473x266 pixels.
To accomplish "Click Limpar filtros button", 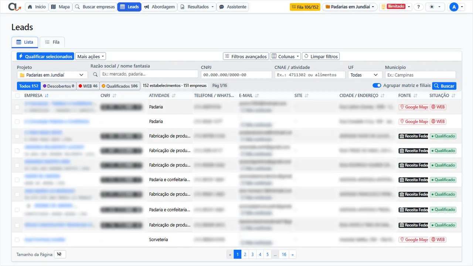I will tap(321, 57).
